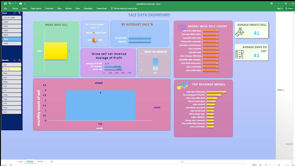
Task: Click the checklist icon in Avrage Days card
Action: tap(239, 55)
